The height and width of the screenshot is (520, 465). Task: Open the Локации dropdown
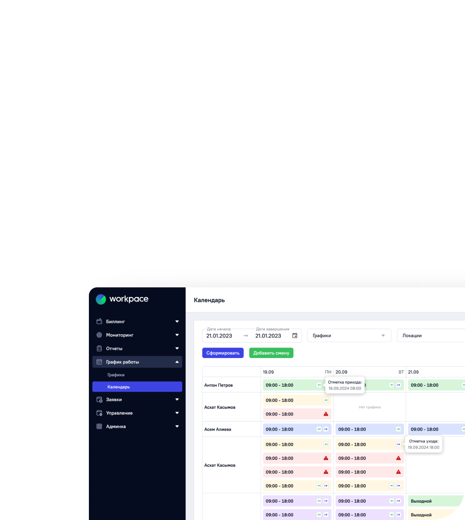click(x=430, y=336)
